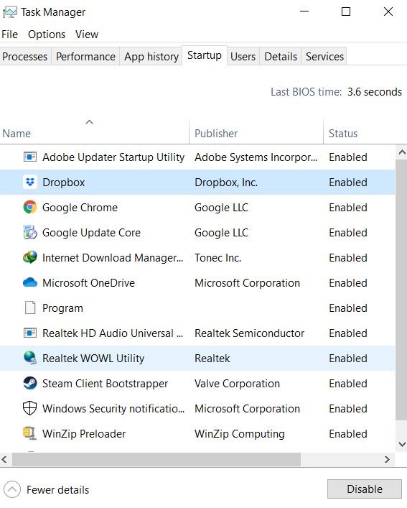407x508 pixels.
Task: Select the Windows Security notification name text
Action: point(113,409)
